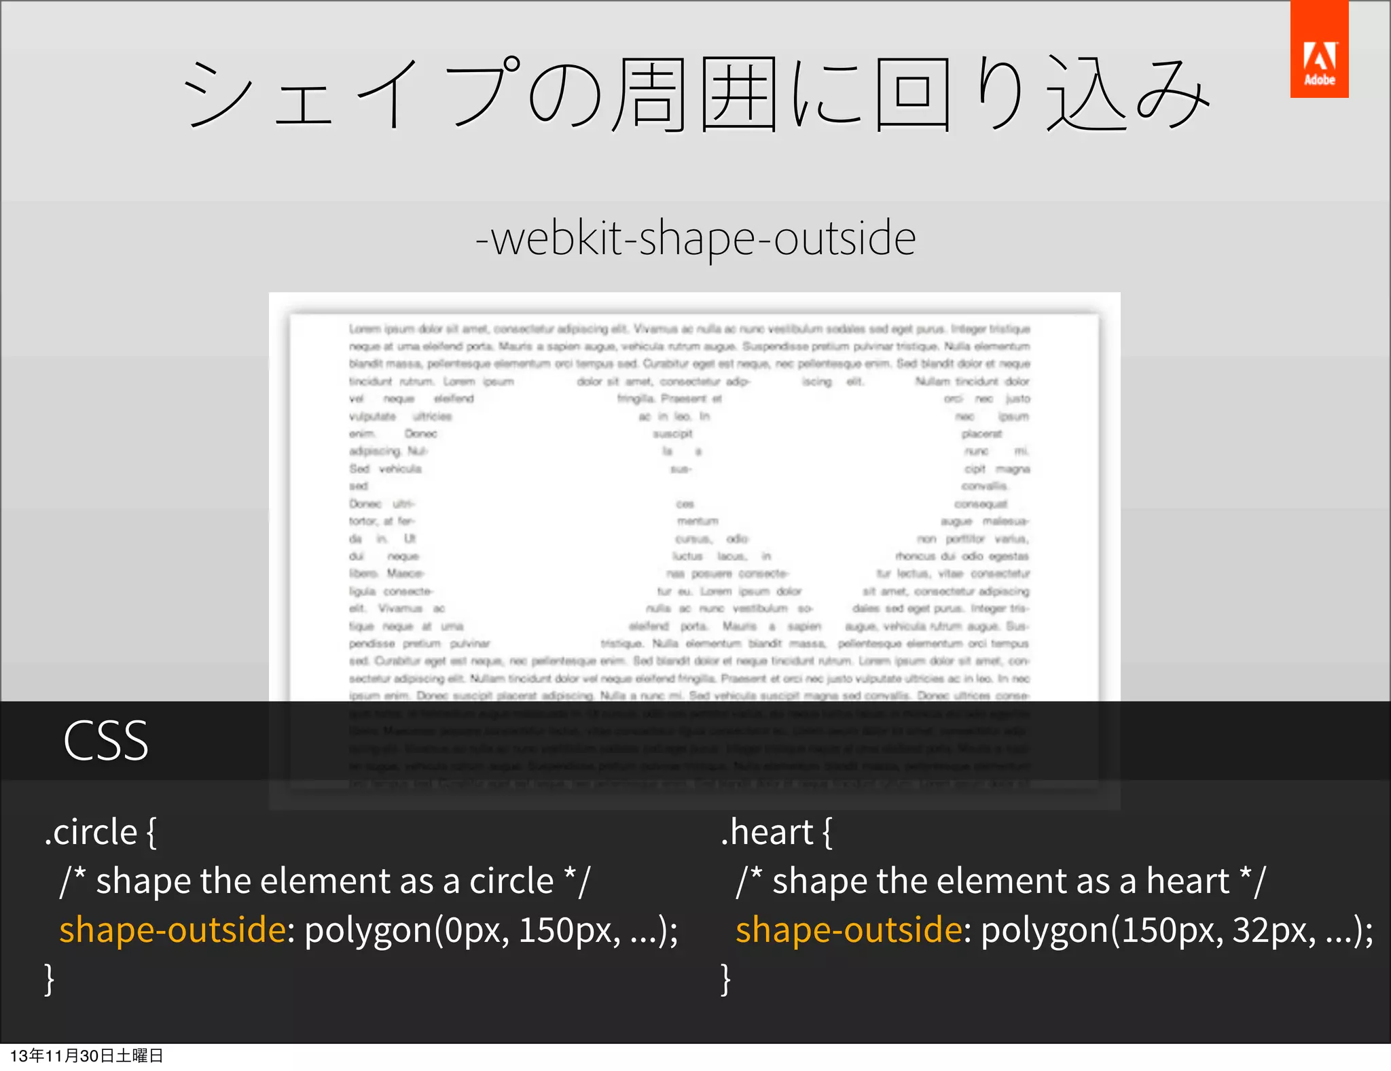The height and width of the screenshot is (1071, 1391).
Task: Select the .circle { selector line
Action: point(101,832)
